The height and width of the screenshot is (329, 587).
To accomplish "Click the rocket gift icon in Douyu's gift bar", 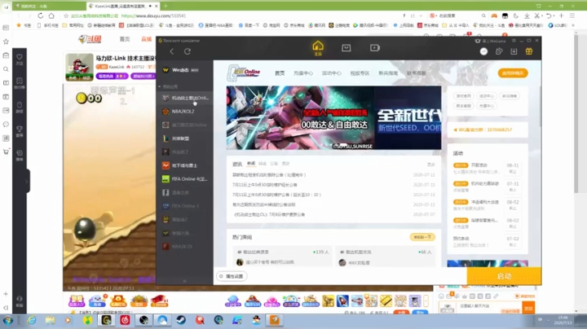I will pyautogui.click(x=342, y=300).
